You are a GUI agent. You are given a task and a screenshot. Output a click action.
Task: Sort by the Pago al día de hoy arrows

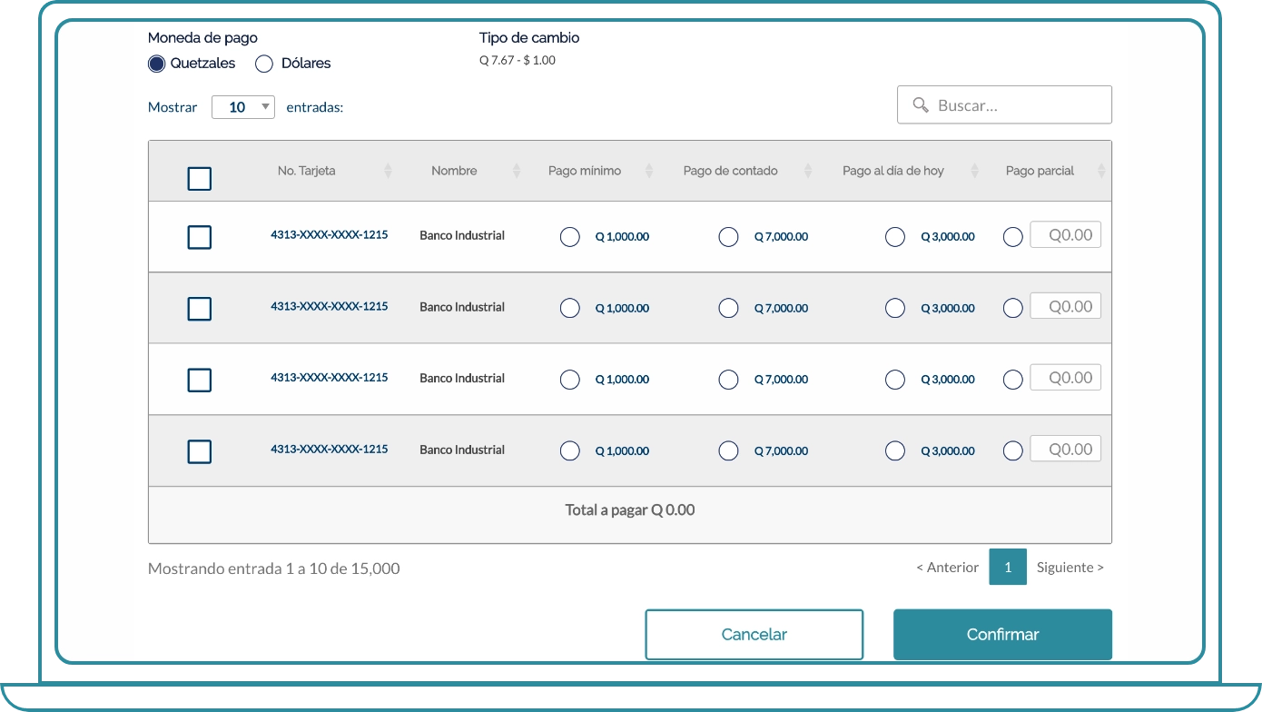point(975,171)
